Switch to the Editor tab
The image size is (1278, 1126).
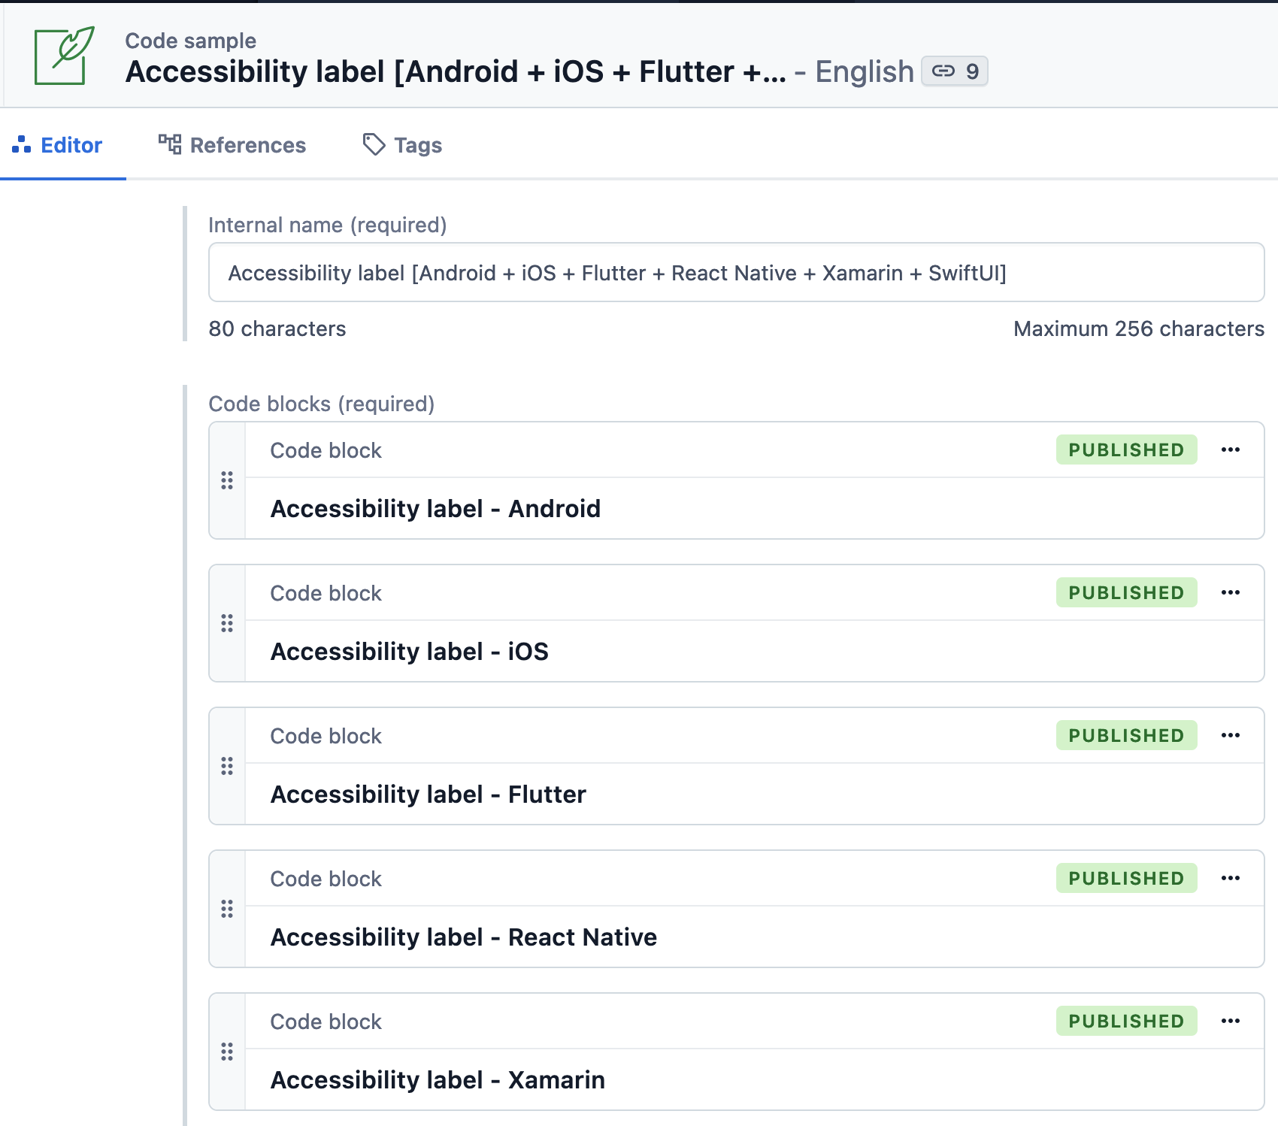pyautogui.click(x=57, y=145)
